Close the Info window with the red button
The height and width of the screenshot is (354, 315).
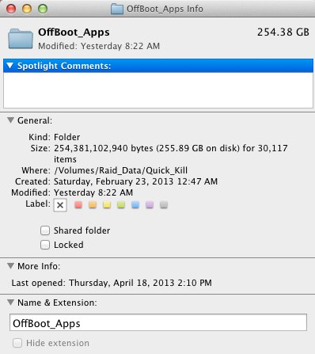(x=11, y=9)
